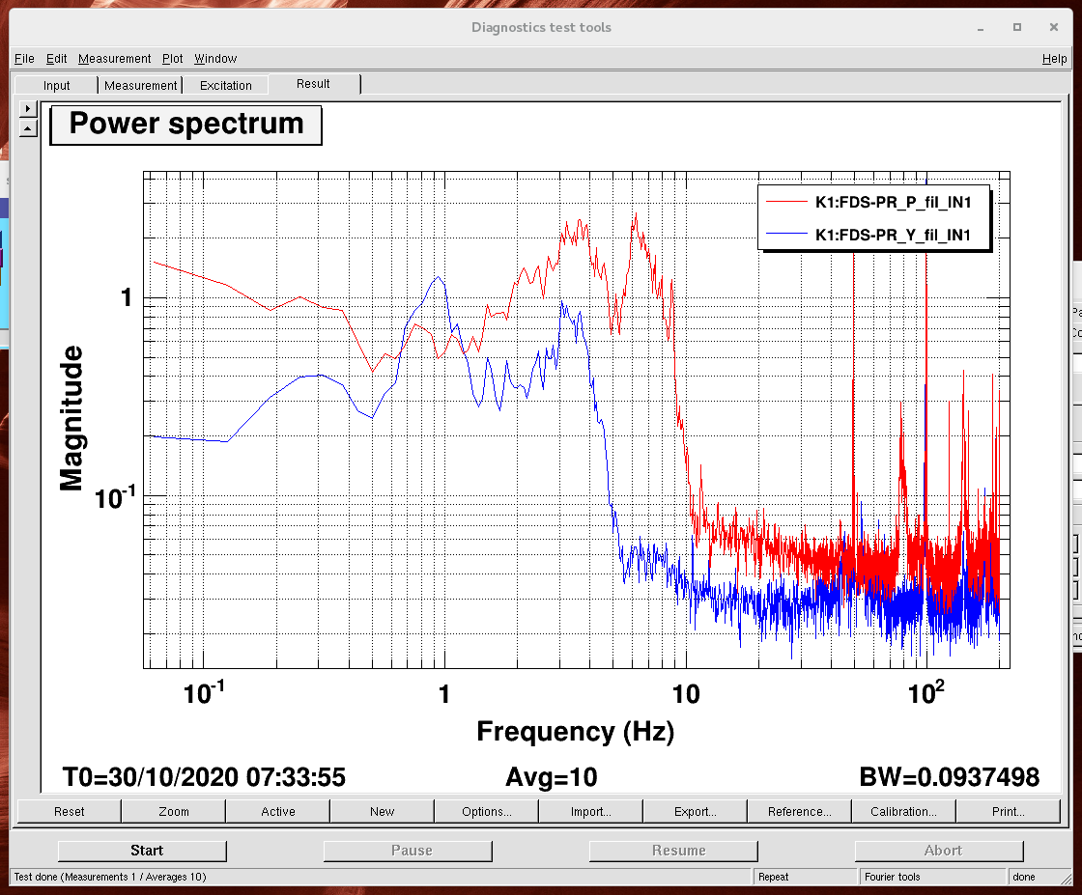This screenshot has height=895, width=1082.
Task: Open the Help menu
Action: coord(1054,59)
